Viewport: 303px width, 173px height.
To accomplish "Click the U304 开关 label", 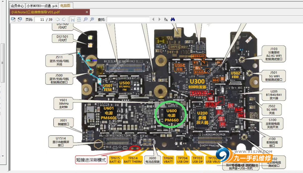I will [x=179, y=67].
